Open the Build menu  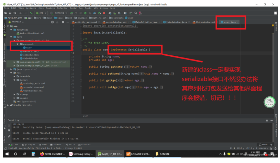click(x=73, y=8)
